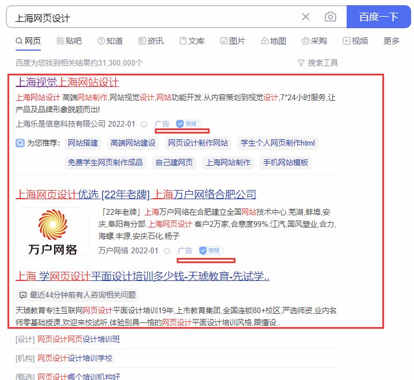Click the 保障 badge under 万户网络

210,250
